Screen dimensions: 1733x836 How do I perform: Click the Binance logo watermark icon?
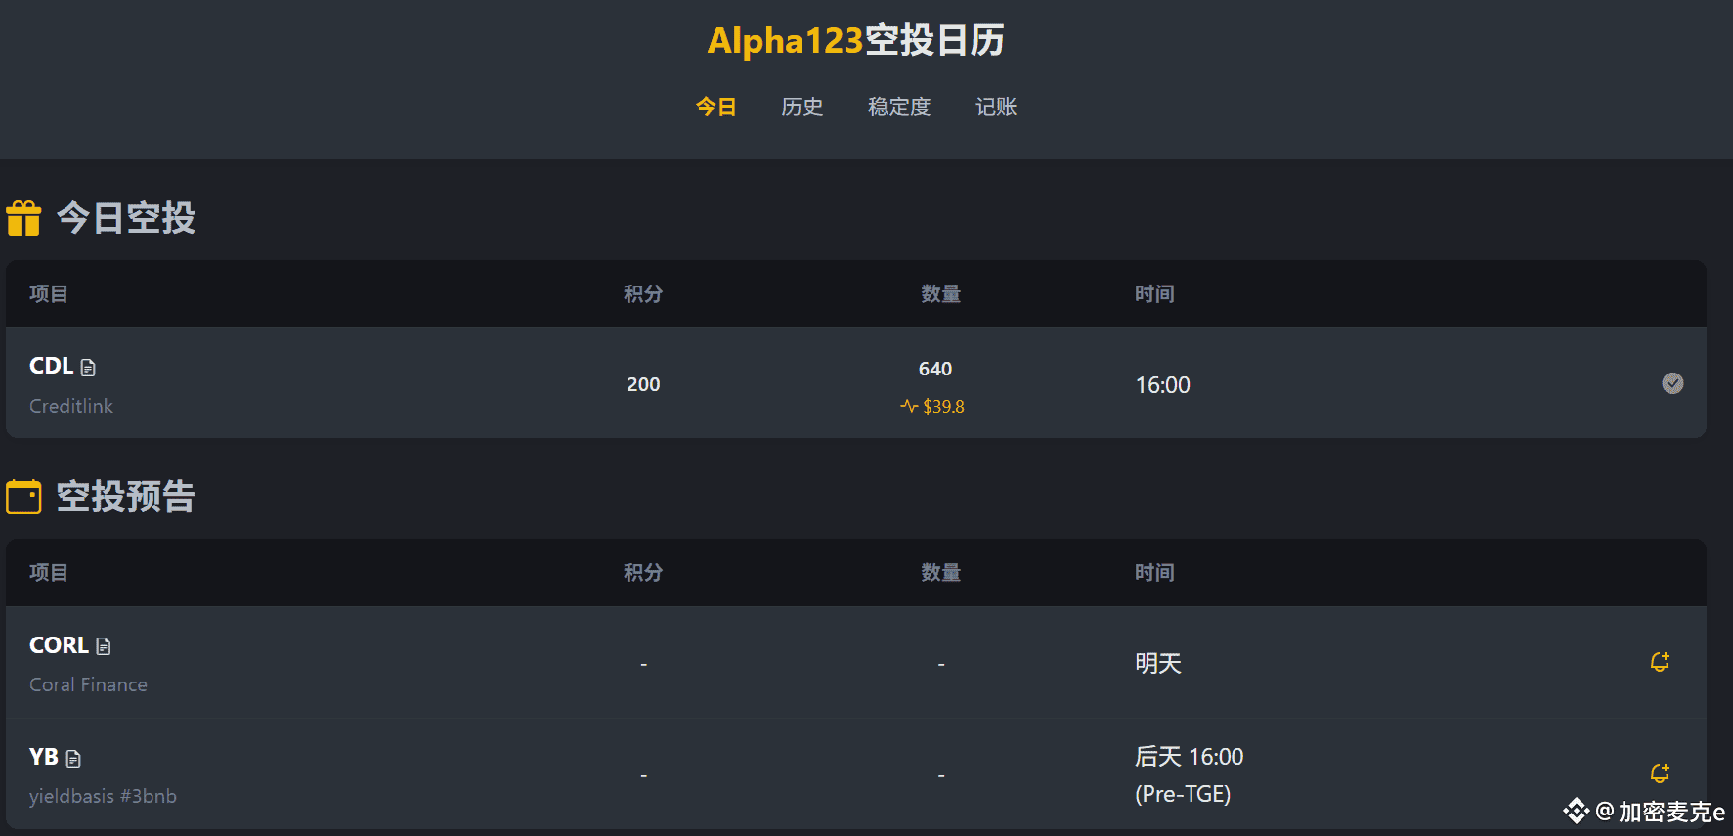point(1576,811)
